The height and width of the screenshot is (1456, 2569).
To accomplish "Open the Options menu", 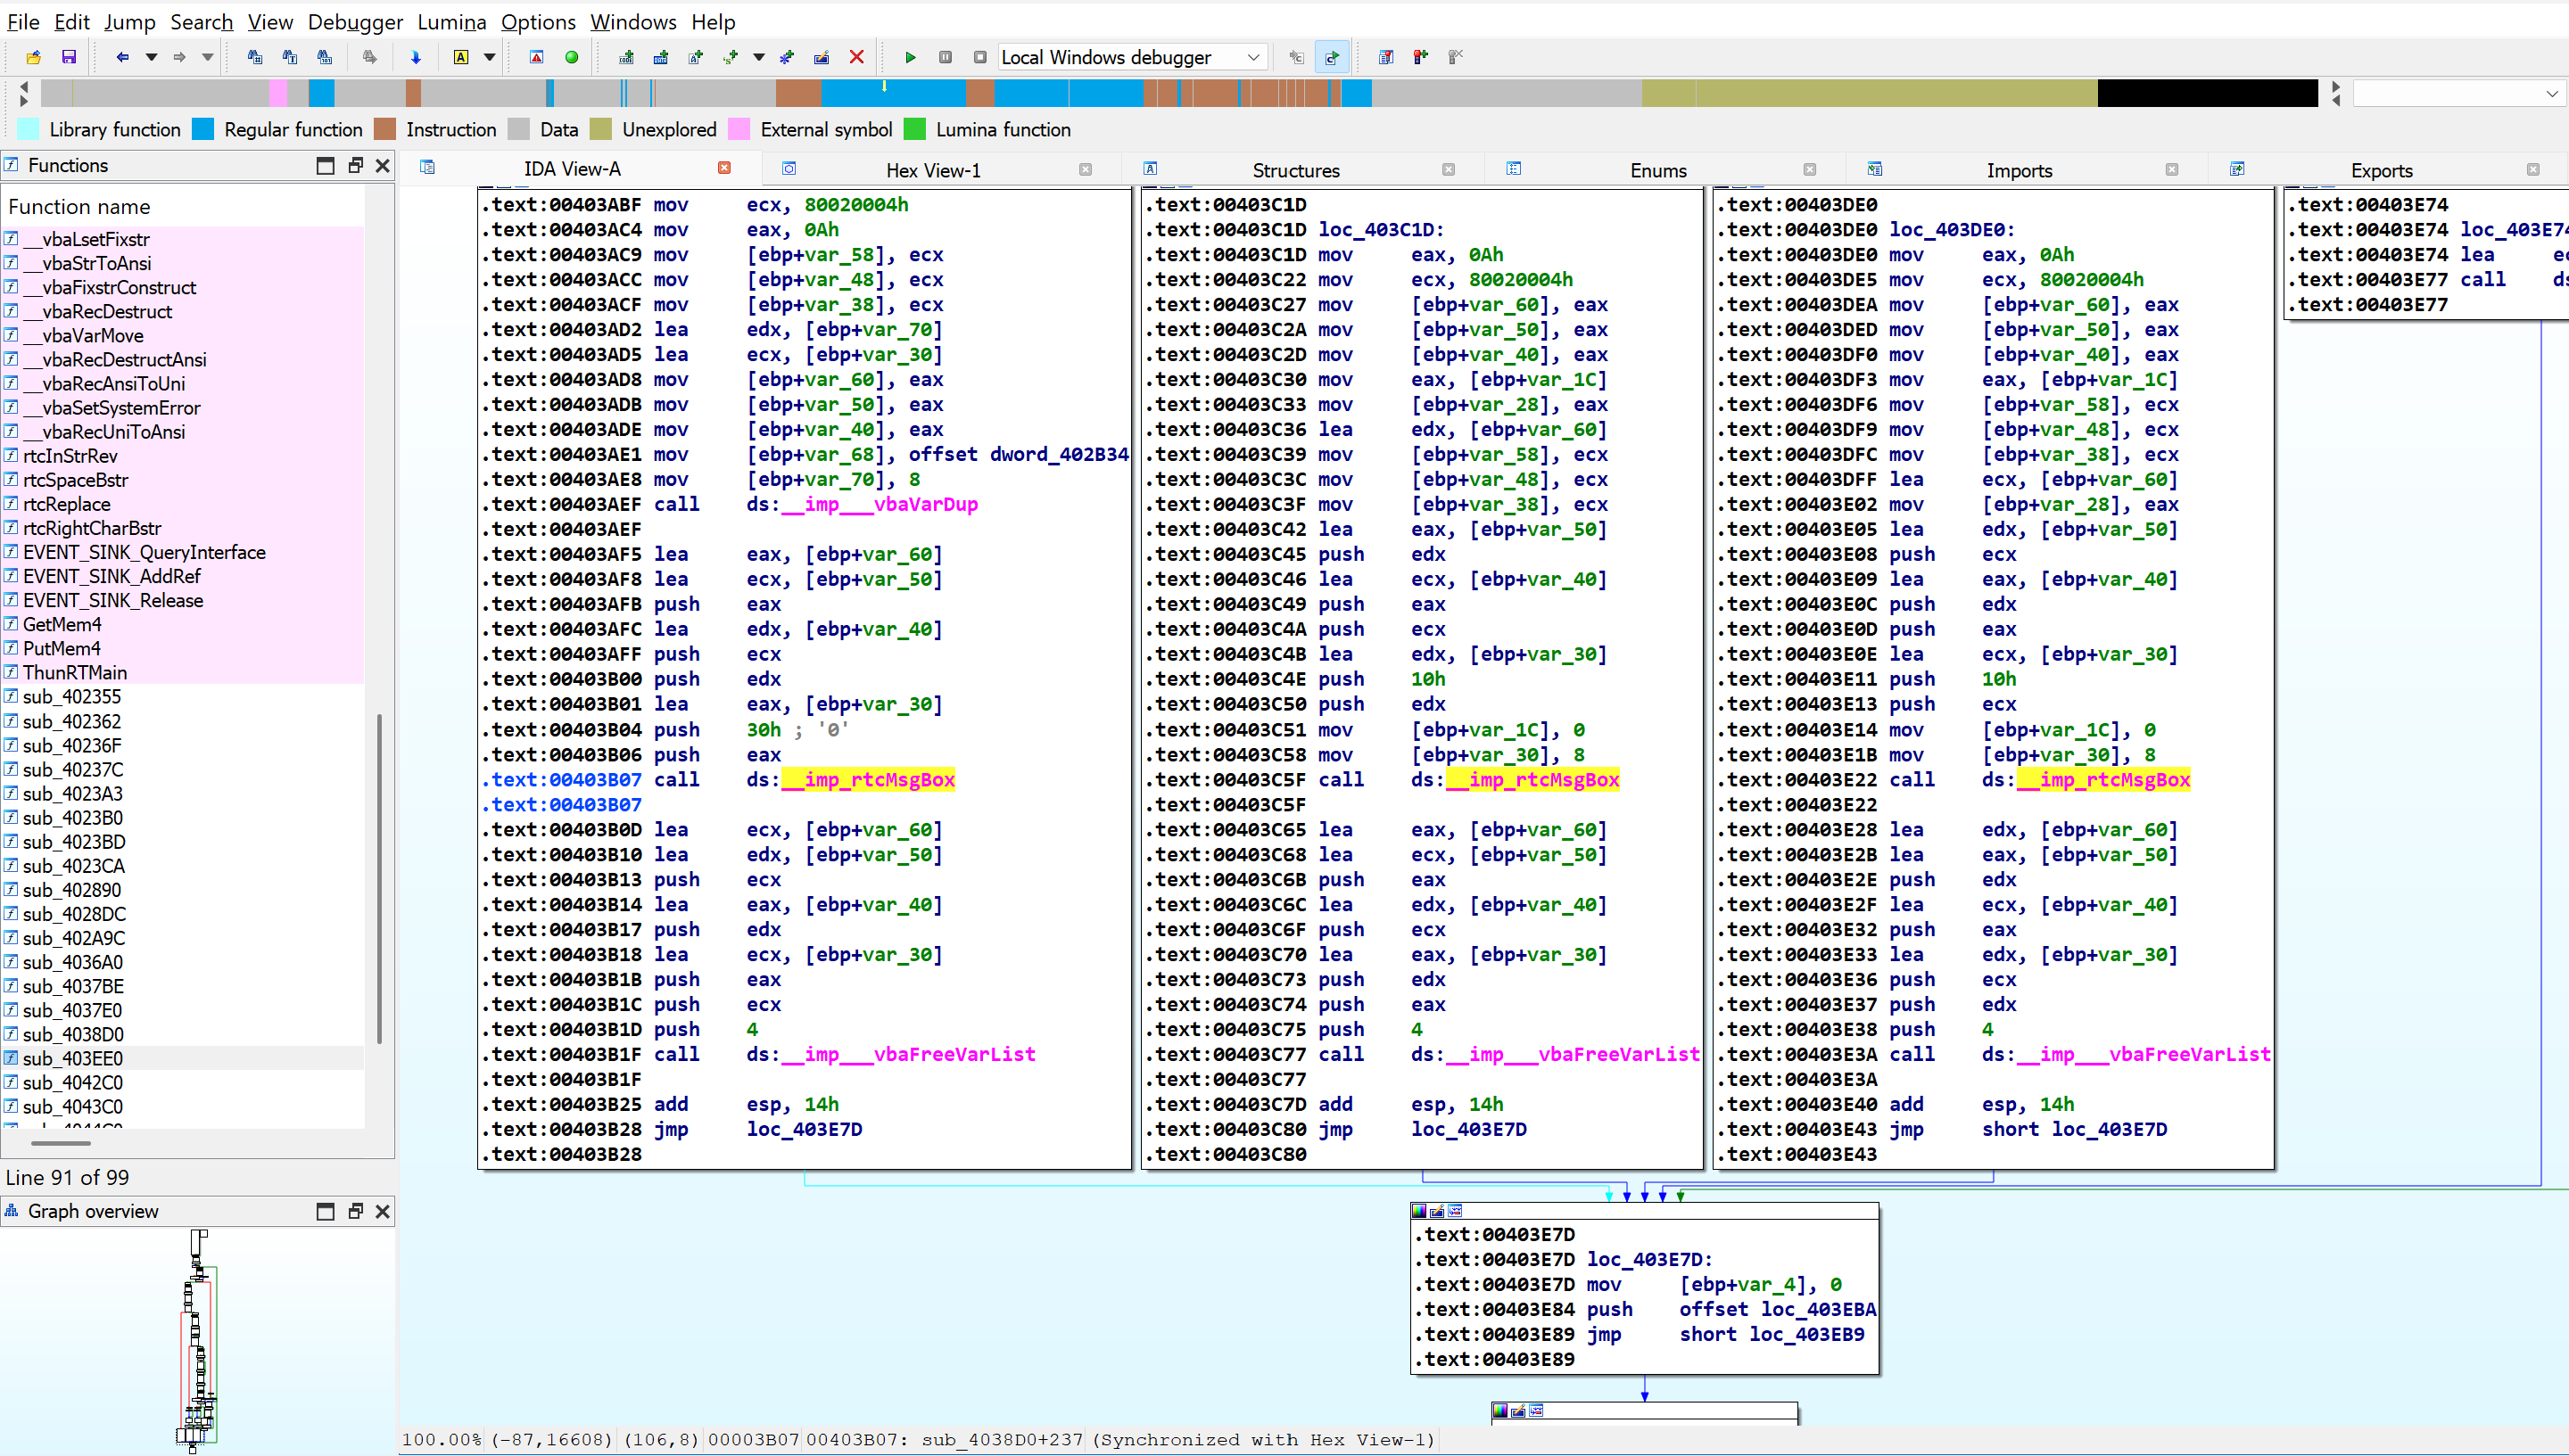I will point(538,21).
